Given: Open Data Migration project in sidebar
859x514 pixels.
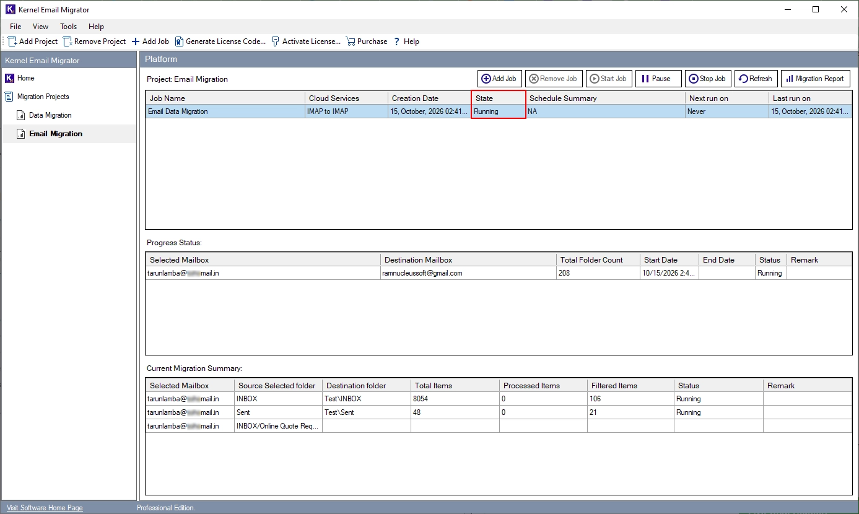Looking at the screenshot, I should tap(50, 115).
